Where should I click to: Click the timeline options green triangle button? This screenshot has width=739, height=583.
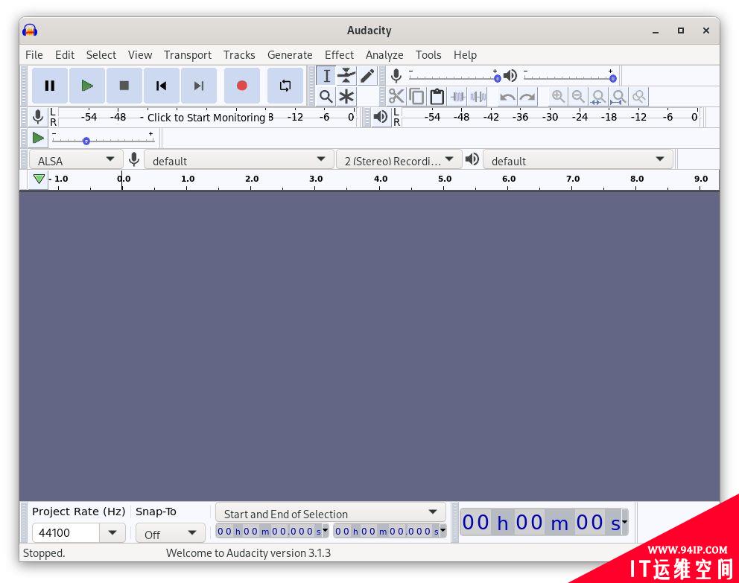[39, 179]
